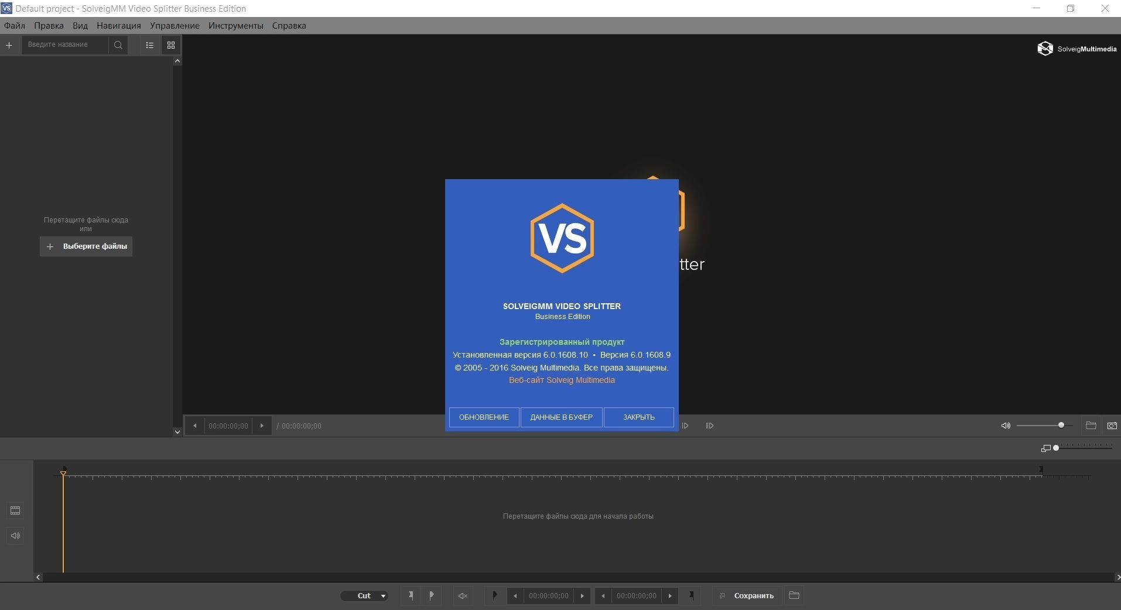Toggle the video track filmstrip icon
The height and width of the screenshot is (610, 1121).
[15, 510]
